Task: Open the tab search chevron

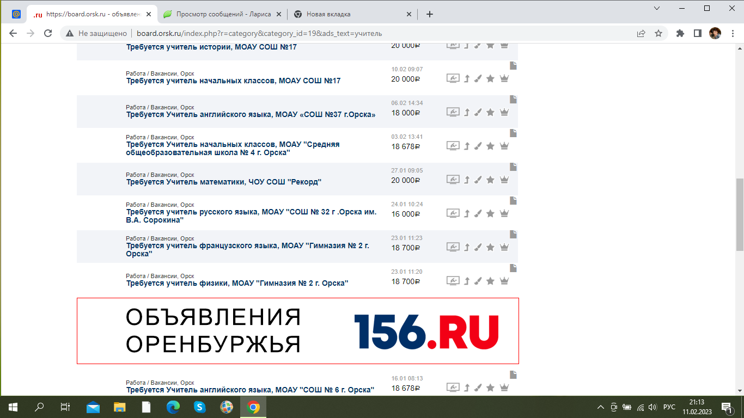Action: tap(657, 8)
